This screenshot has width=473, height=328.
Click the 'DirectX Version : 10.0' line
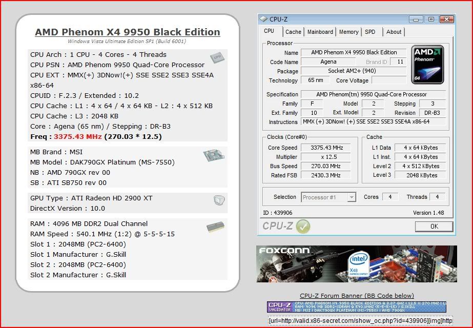[68, 209]
